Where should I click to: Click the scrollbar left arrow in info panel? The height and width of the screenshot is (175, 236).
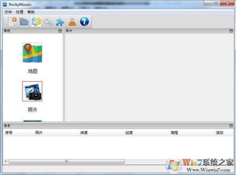click(6, 161)
